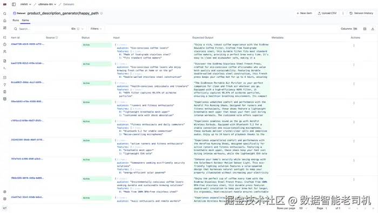Open Prompts document icon in sidebar
The width and height of the screenshot is (378, 213).
tap(4, 61)
